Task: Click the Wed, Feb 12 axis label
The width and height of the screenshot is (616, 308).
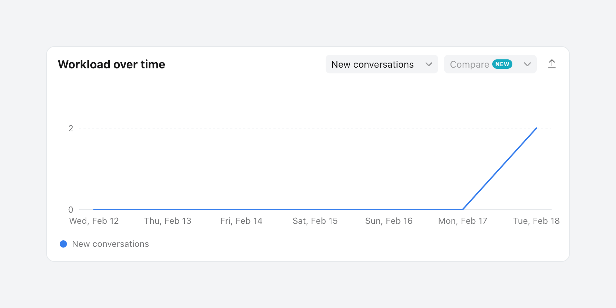Action: click(x=94, y=221)
